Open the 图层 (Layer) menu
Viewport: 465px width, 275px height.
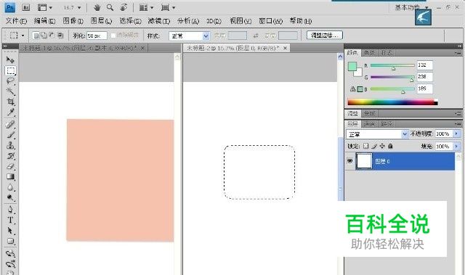click(101, 21)
